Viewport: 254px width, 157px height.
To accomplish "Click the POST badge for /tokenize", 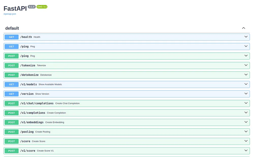I will (11, 65).
